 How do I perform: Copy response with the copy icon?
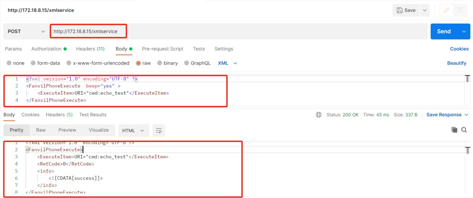454,130
